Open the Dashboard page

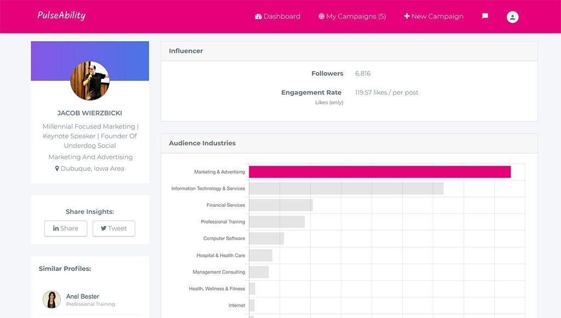click(x=278, y=16)
